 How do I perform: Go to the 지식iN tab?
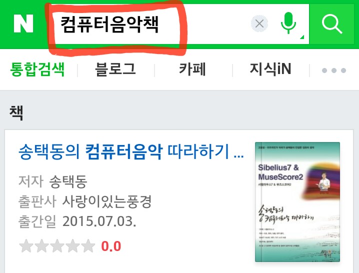coord(270,69)
